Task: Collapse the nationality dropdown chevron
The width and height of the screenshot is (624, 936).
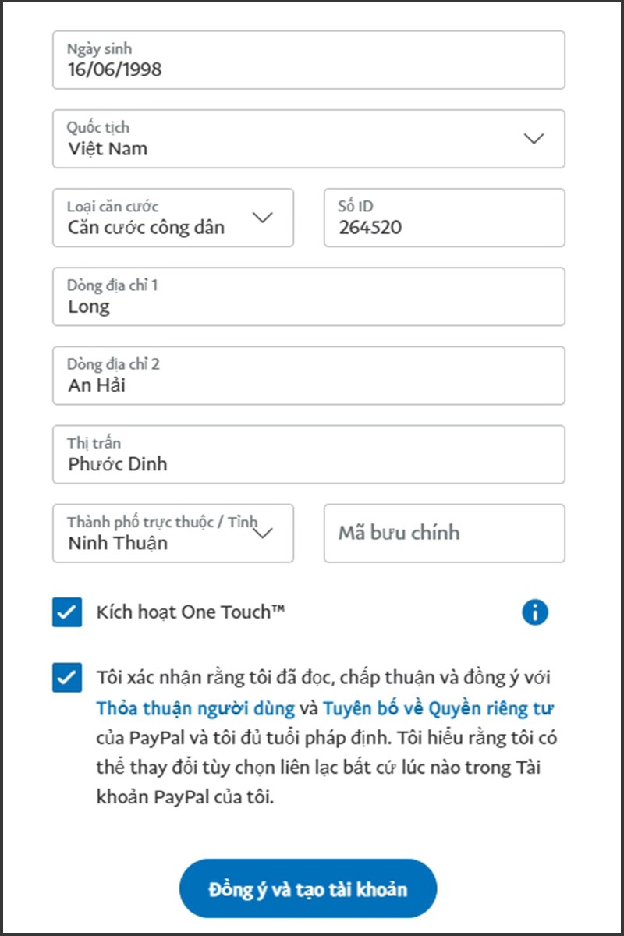Action: (x=534, y=139)
